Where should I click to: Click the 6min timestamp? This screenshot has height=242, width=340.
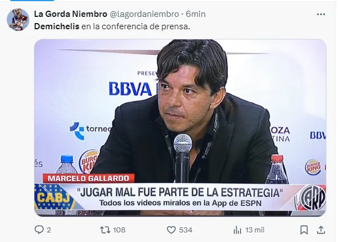[195, 14]
